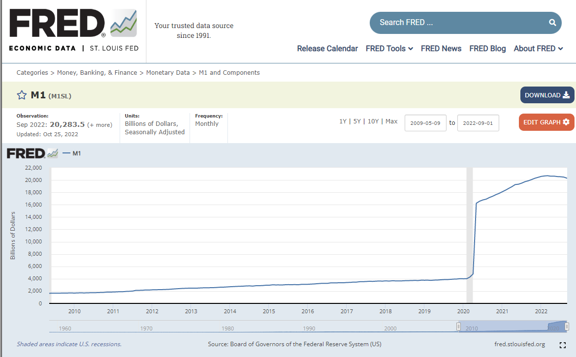
Task: Select the Max time range
Action: [391, 121]
